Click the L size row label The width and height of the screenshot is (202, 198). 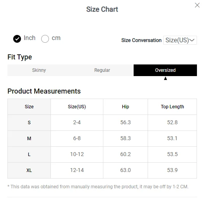[x=29, y=155]
